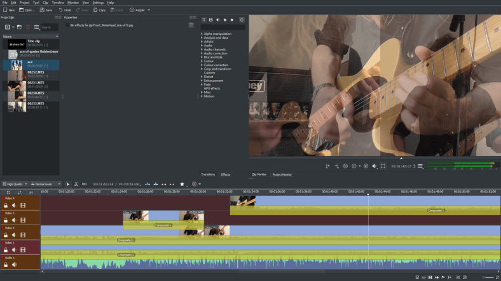501x281 pixels.
Task: Select the 00251.MTS clip in Project Bin
Action: (x=31, y=86)
